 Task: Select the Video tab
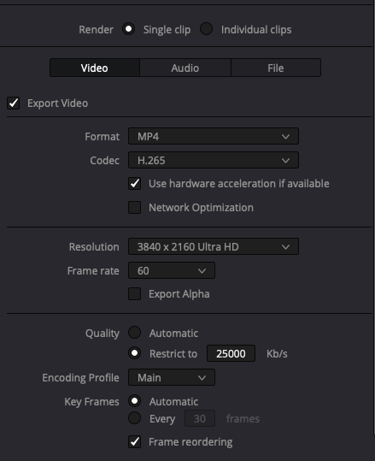click(95, 68)
